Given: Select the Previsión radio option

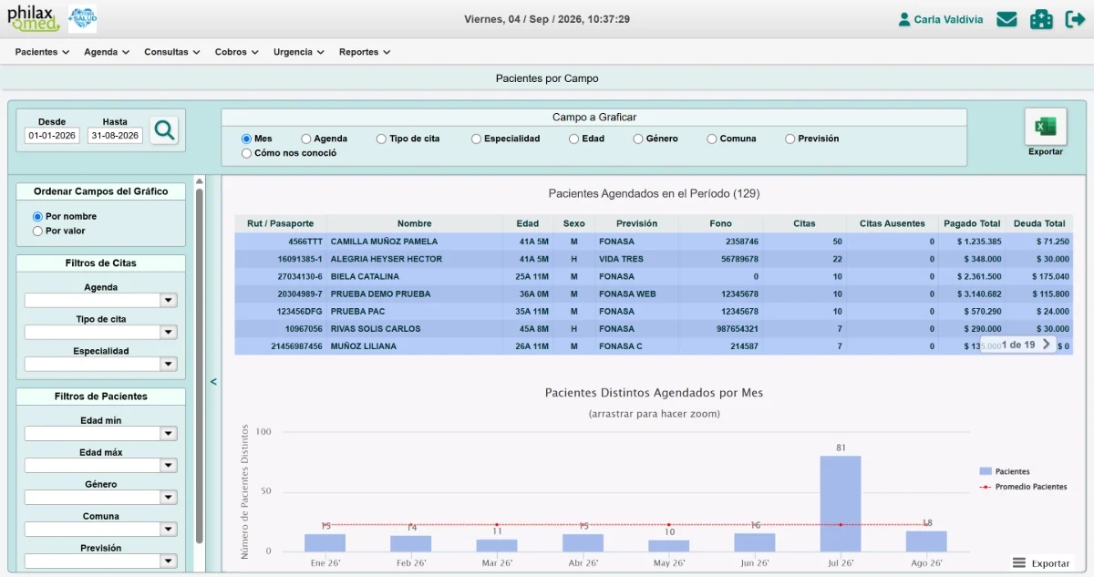Looking at the screenshot, I should click(790, 139).
